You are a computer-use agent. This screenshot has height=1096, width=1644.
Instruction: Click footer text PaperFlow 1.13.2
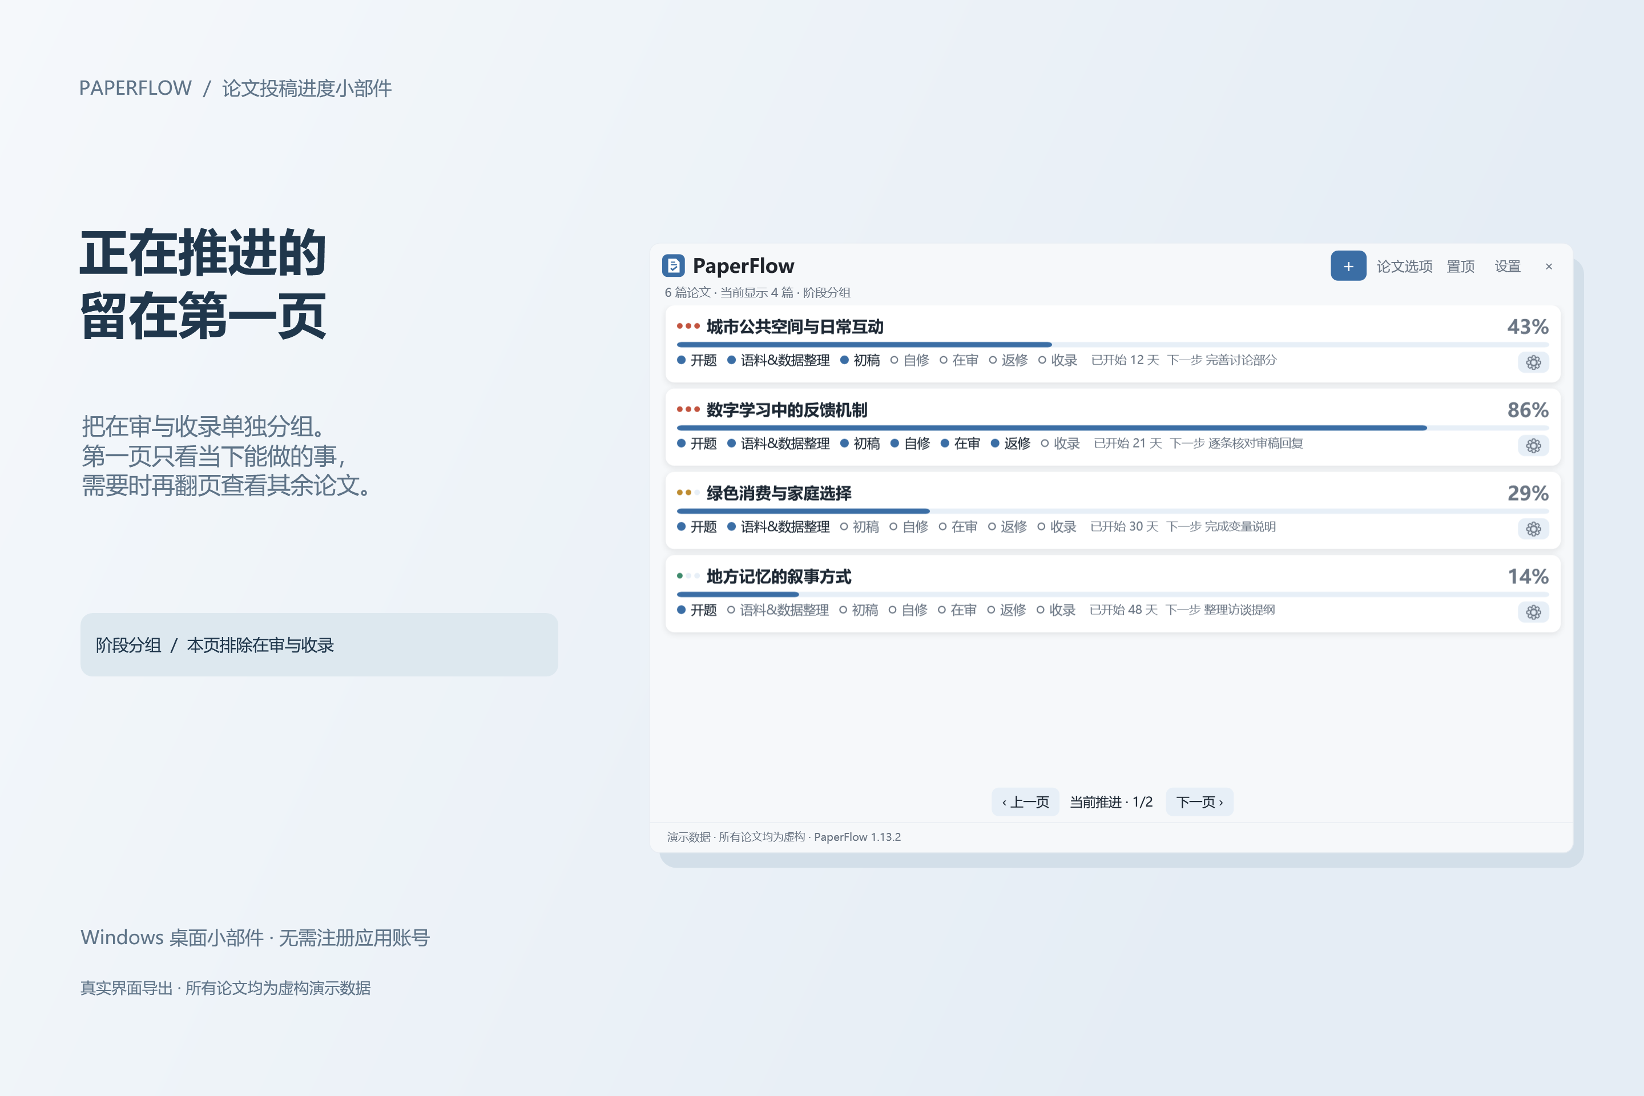tap(857, 837)
